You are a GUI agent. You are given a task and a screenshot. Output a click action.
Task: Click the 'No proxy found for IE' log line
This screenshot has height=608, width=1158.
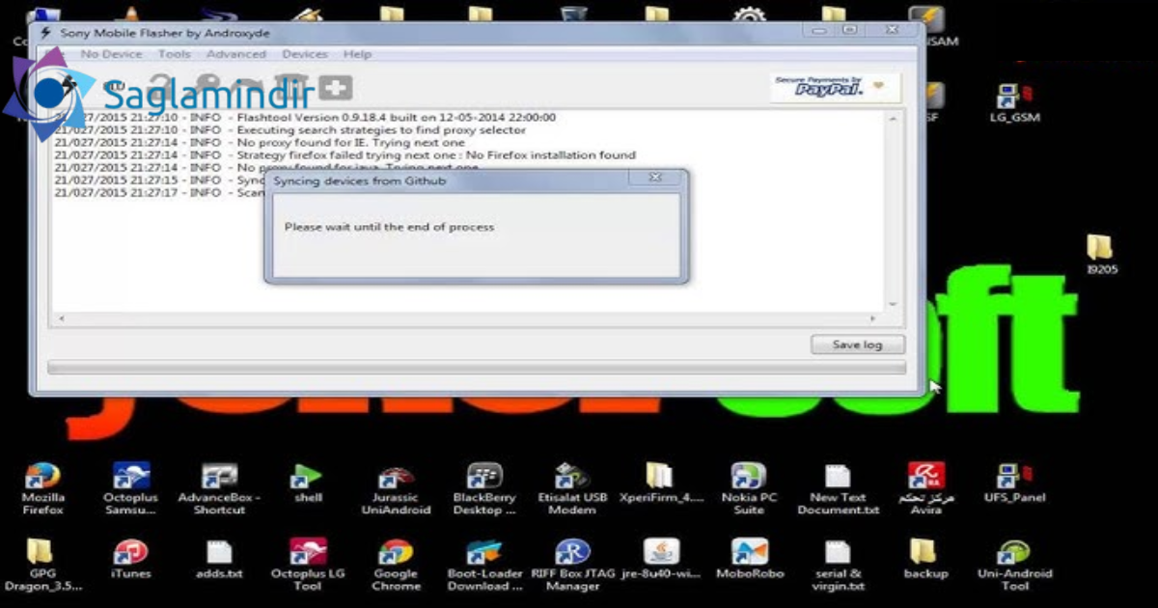pyautogui.click(x=260, y=142)
